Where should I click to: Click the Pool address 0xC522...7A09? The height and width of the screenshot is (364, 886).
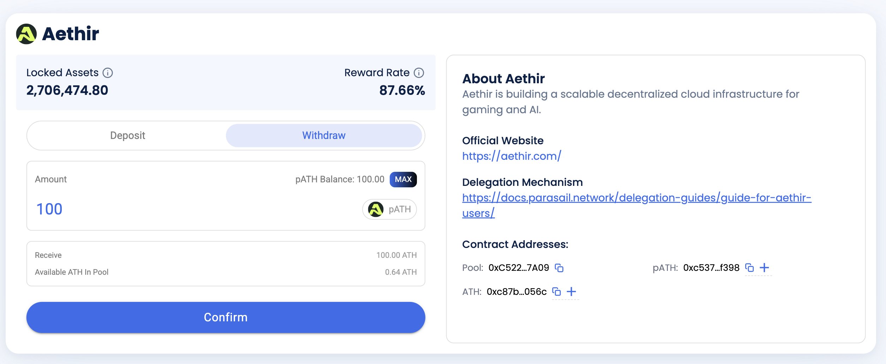[519, 268]
